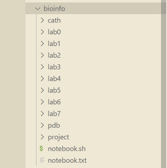Image resolution: width=167 pixels, height=168 pixels.
Task: Click the text file lines icon
Action: [x=42, y=160]
